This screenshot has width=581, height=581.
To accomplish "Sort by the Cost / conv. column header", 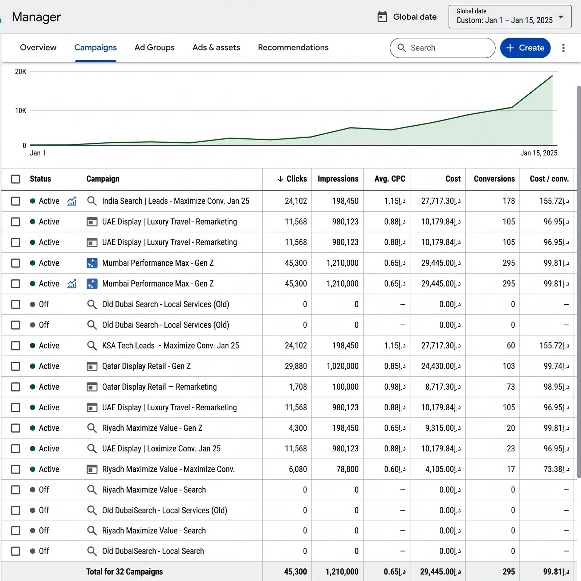I will click(549, 179).
